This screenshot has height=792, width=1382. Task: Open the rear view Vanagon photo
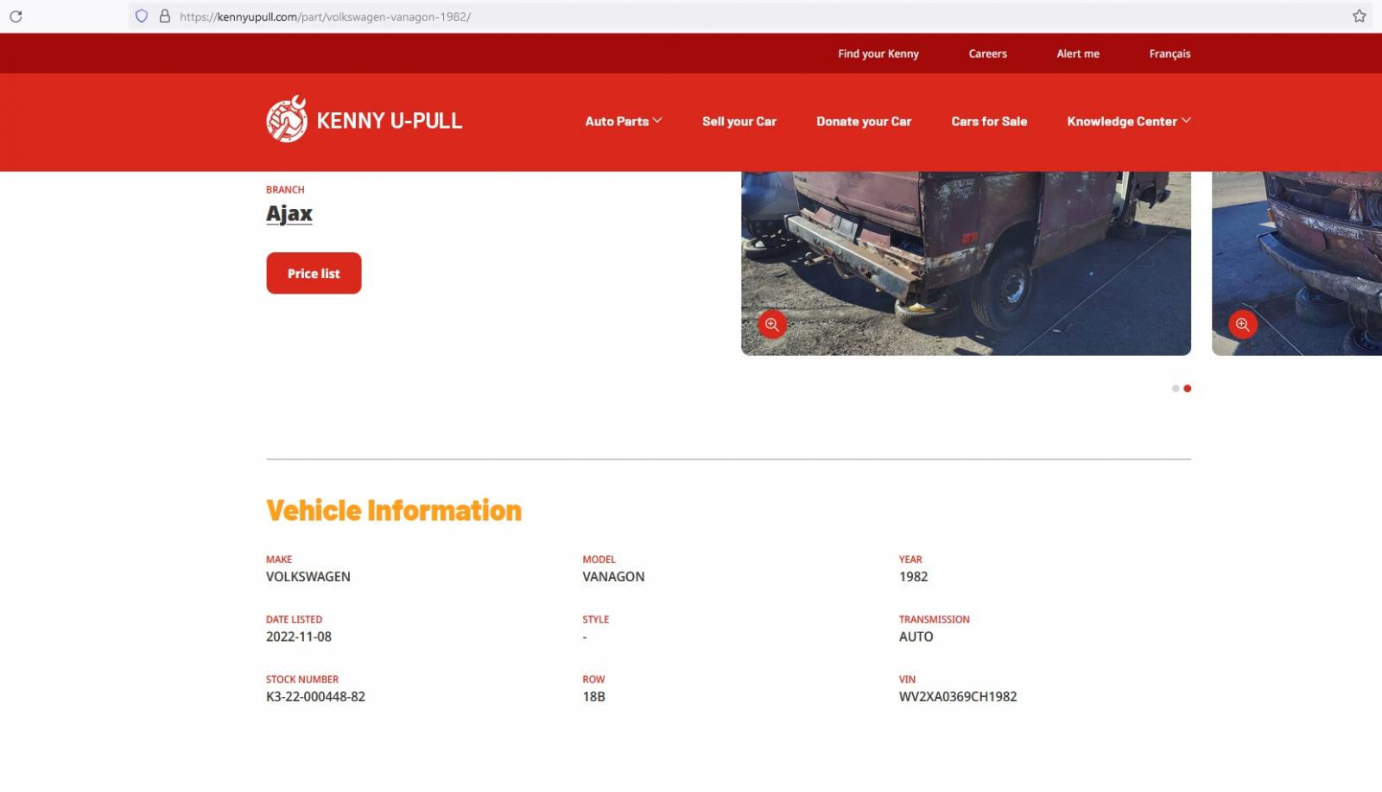pyautogui.click(x=966, y=263)
